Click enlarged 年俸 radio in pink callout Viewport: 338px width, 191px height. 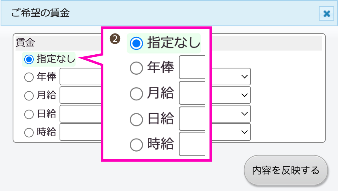[x=136, y=68]
